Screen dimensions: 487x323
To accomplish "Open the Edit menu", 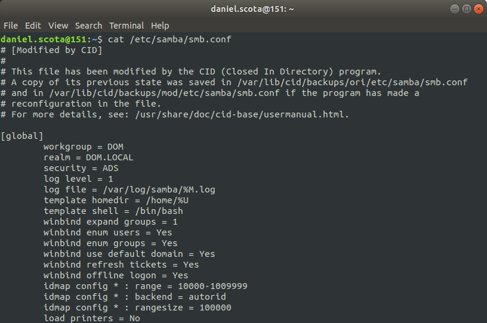I will 33,26.
